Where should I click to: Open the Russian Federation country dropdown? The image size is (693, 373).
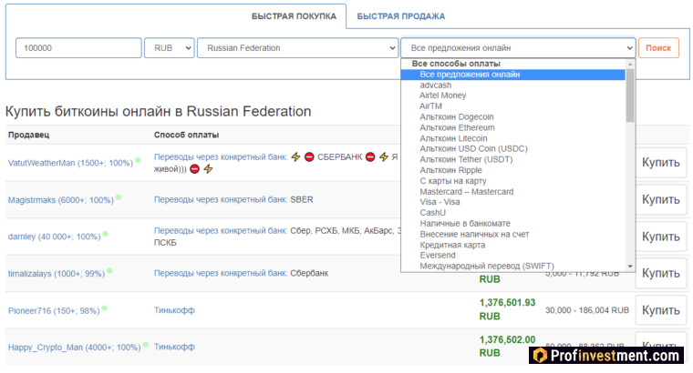coord(298,47)
